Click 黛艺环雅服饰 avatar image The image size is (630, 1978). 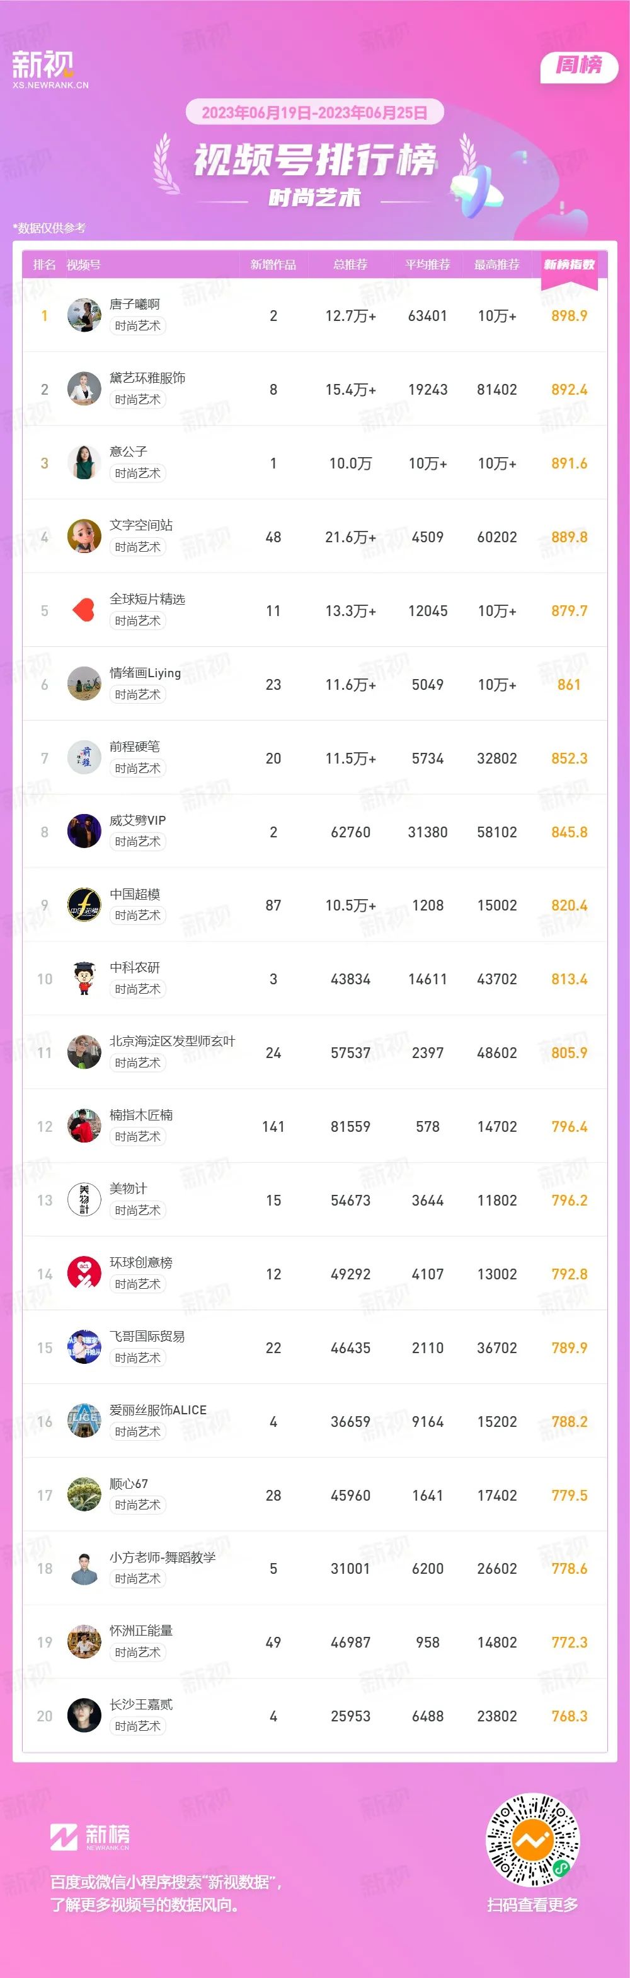(84, 389)
